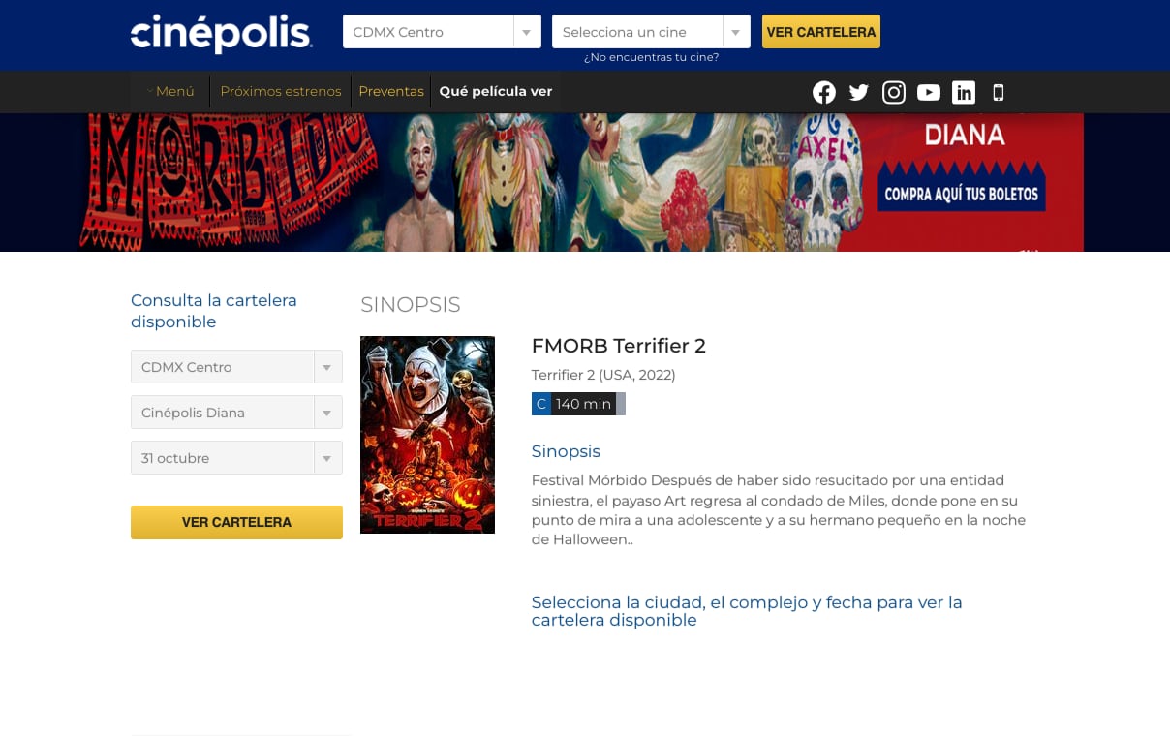The height and width of the screenshot is (736, 1170).
Task: Click the sidebar VER CARTELERA button
Action: [x=236, y=522]
